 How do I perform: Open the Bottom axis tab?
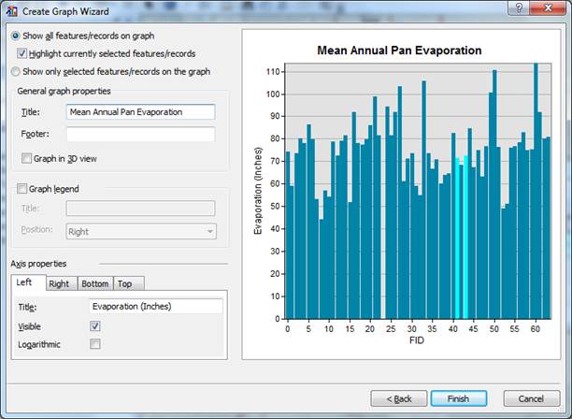coord(94,283)
